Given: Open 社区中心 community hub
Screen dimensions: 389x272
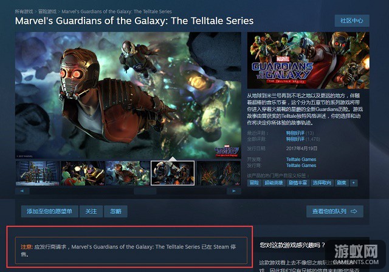Looking at the screenshot, I should point(352,21).
